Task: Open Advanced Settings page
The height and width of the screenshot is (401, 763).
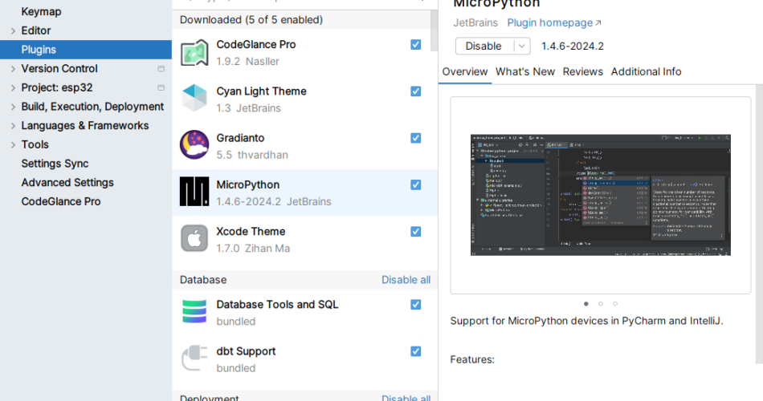Action: [67, 182]
